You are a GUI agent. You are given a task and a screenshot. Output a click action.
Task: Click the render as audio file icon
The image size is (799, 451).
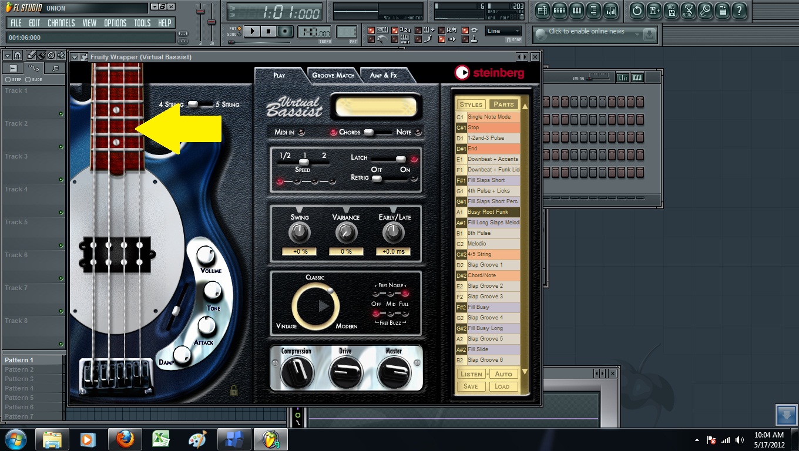671,11
